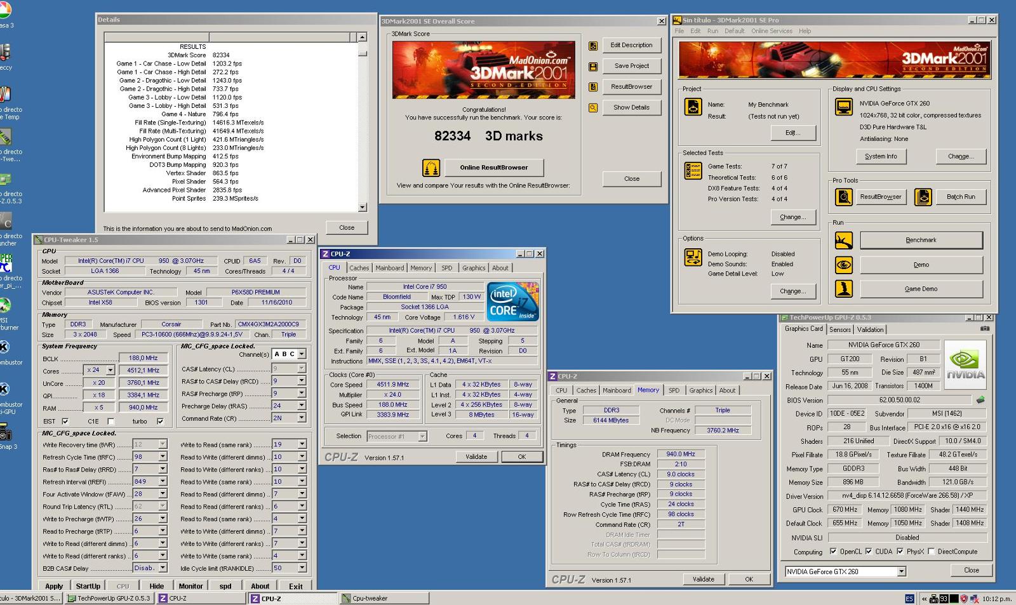Click the red shield tray icon
Screen dimensions: 1016x605
pos(964,599)
